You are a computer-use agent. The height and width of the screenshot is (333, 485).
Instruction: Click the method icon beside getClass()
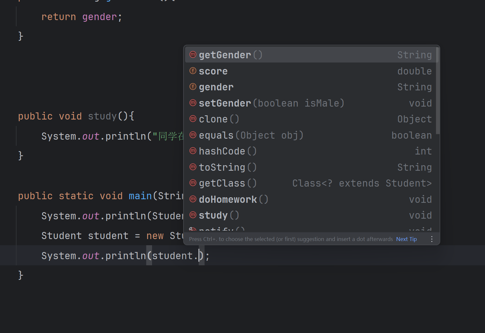pos(193,183)
